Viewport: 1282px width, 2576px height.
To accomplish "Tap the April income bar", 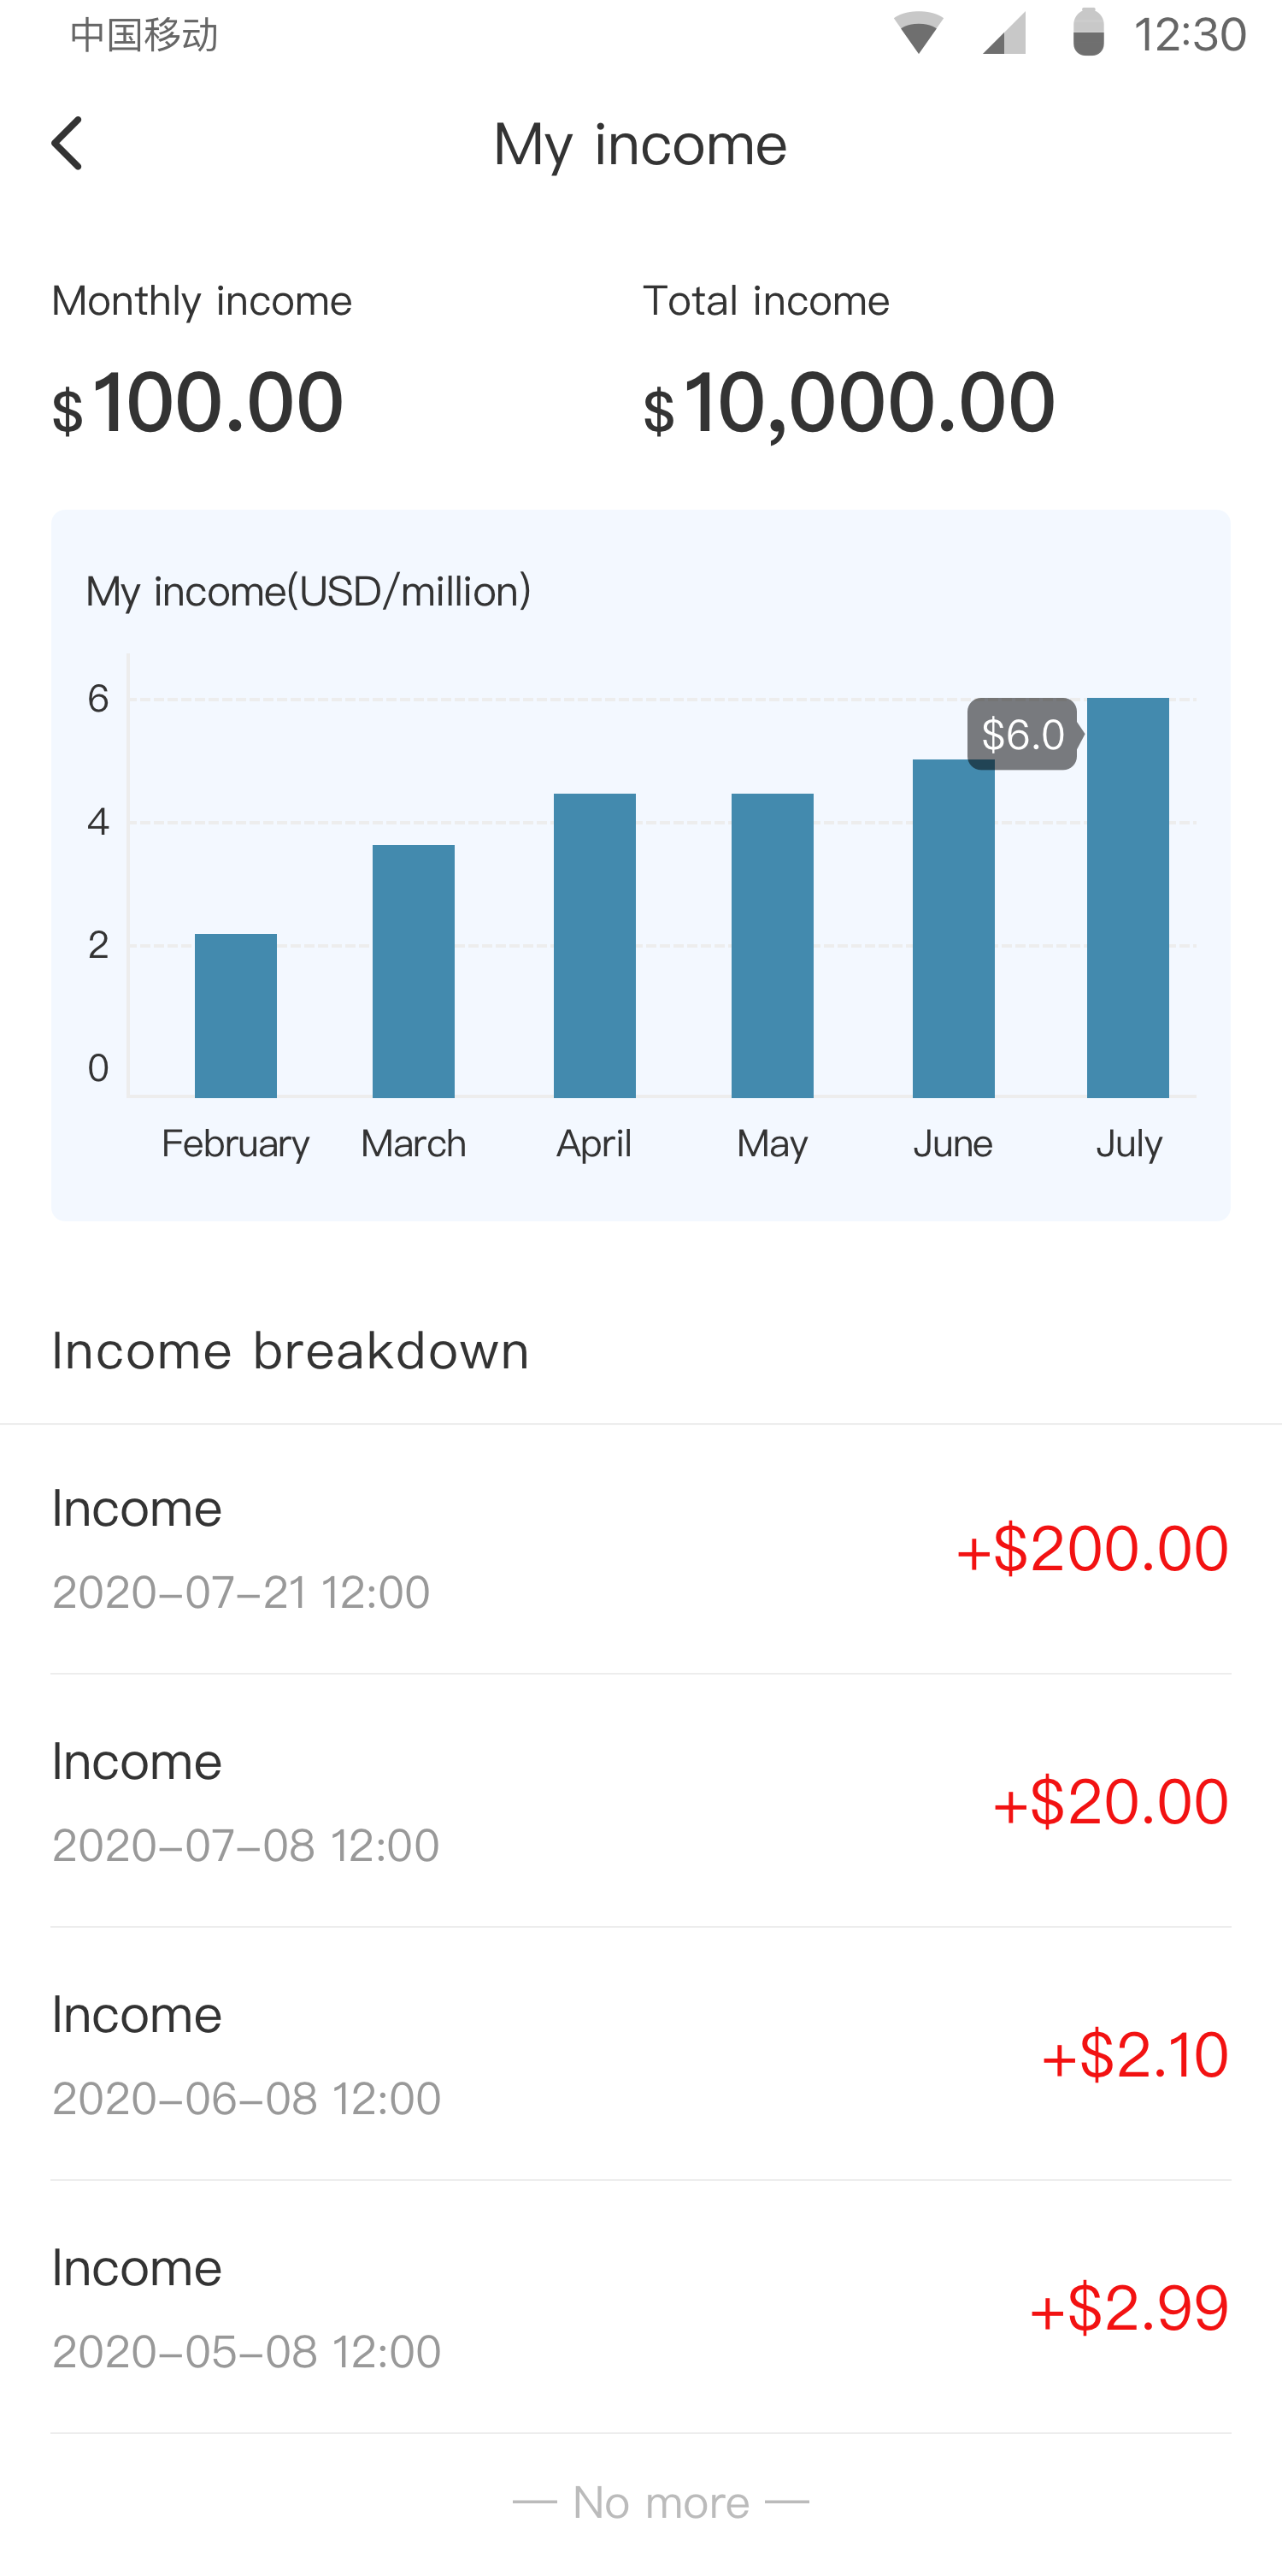I will tap(595, 945).
